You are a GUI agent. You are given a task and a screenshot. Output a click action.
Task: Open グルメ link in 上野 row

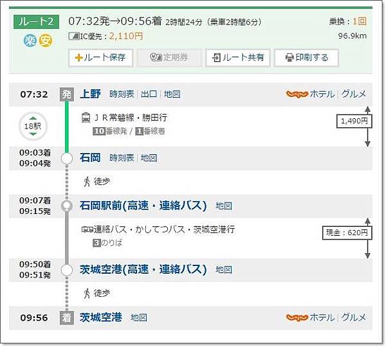(353, 94)
